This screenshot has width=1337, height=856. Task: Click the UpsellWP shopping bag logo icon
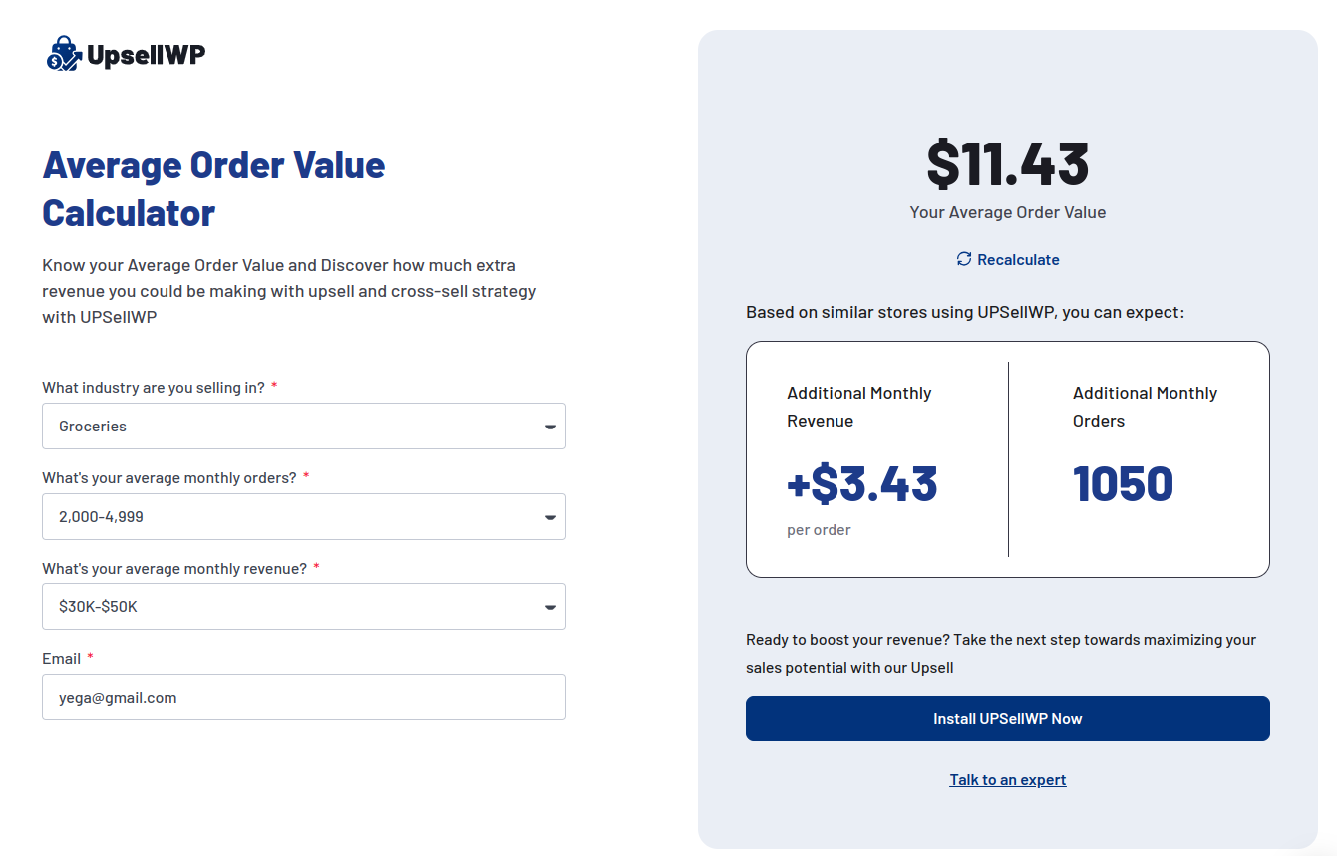64,54
